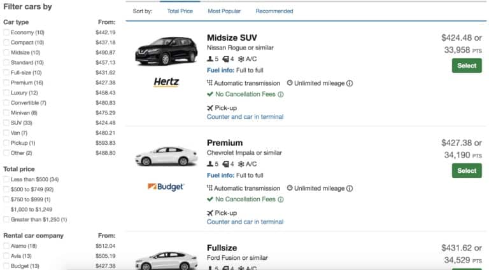Check the Pickup (1) car type filter
The image size is (489, 270).
pos(6,143)
